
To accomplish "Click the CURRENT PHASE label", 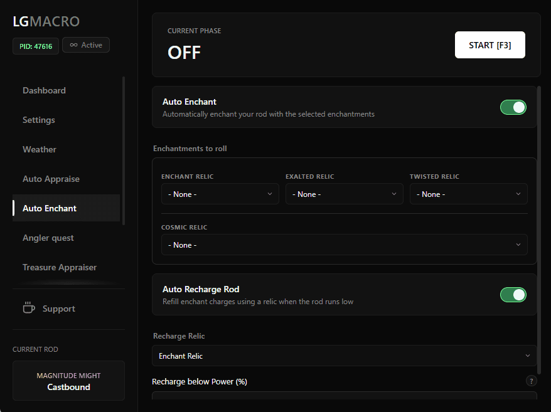I will click(194, 31).
